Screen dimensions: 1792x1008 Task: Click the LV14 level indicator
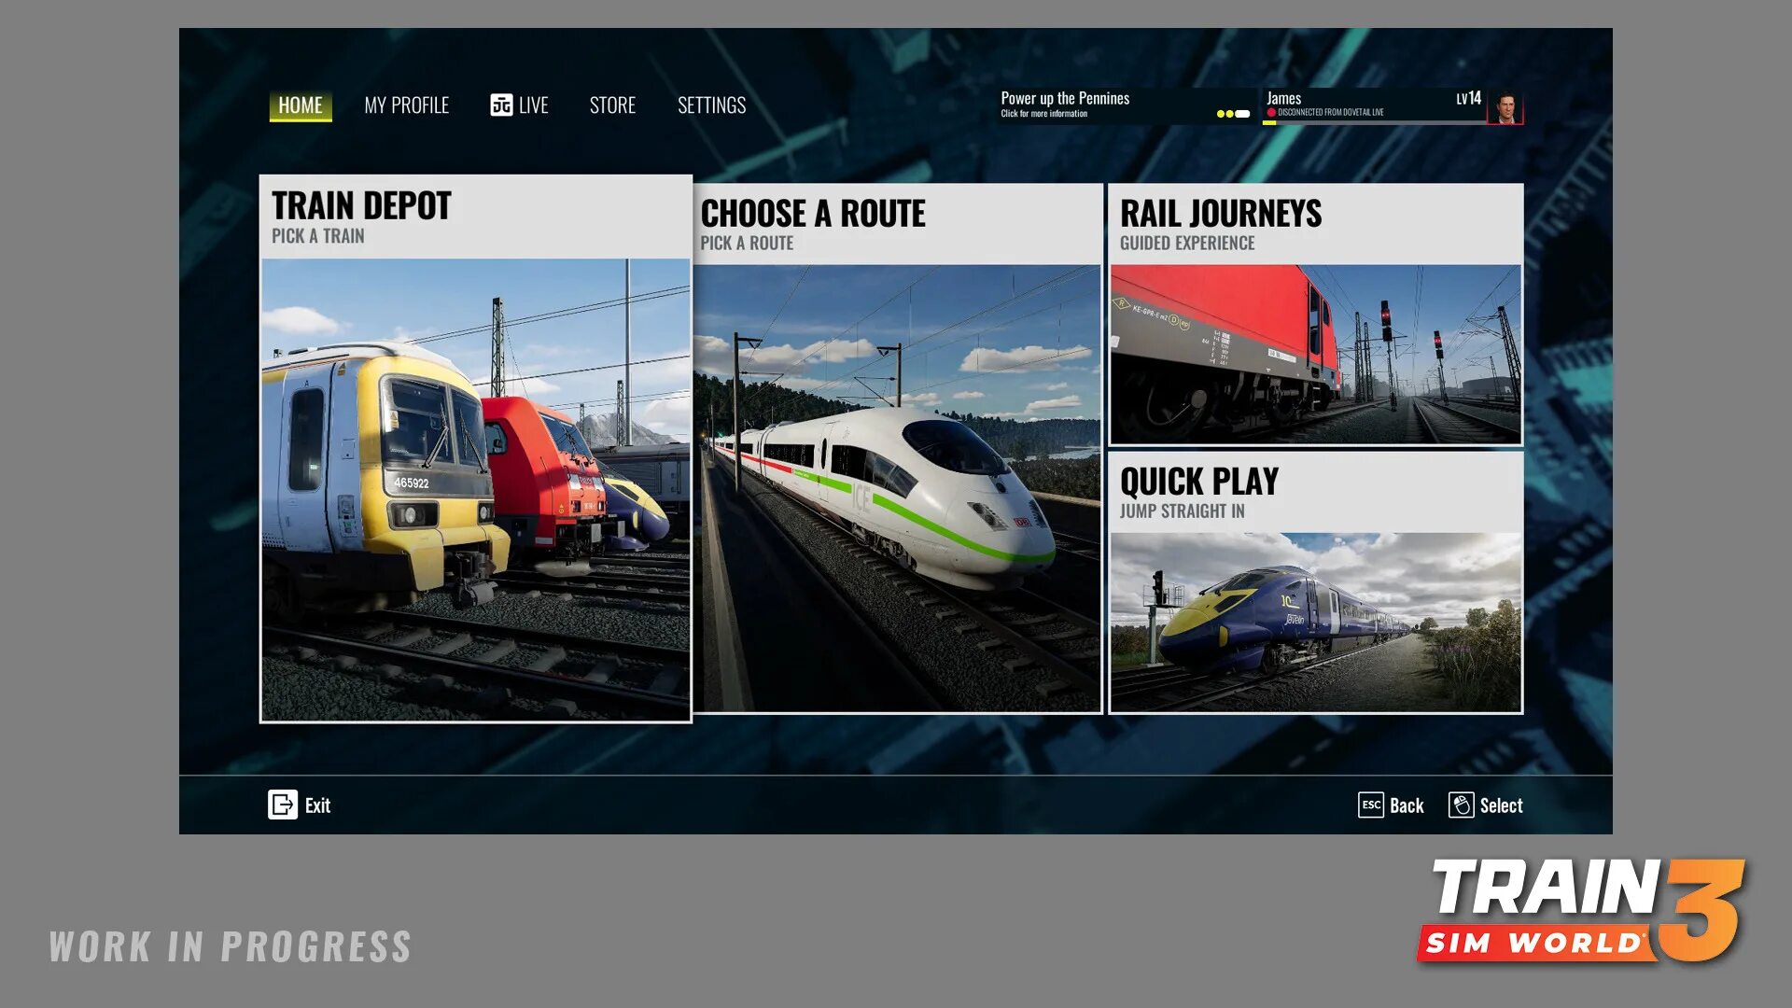1469,98
